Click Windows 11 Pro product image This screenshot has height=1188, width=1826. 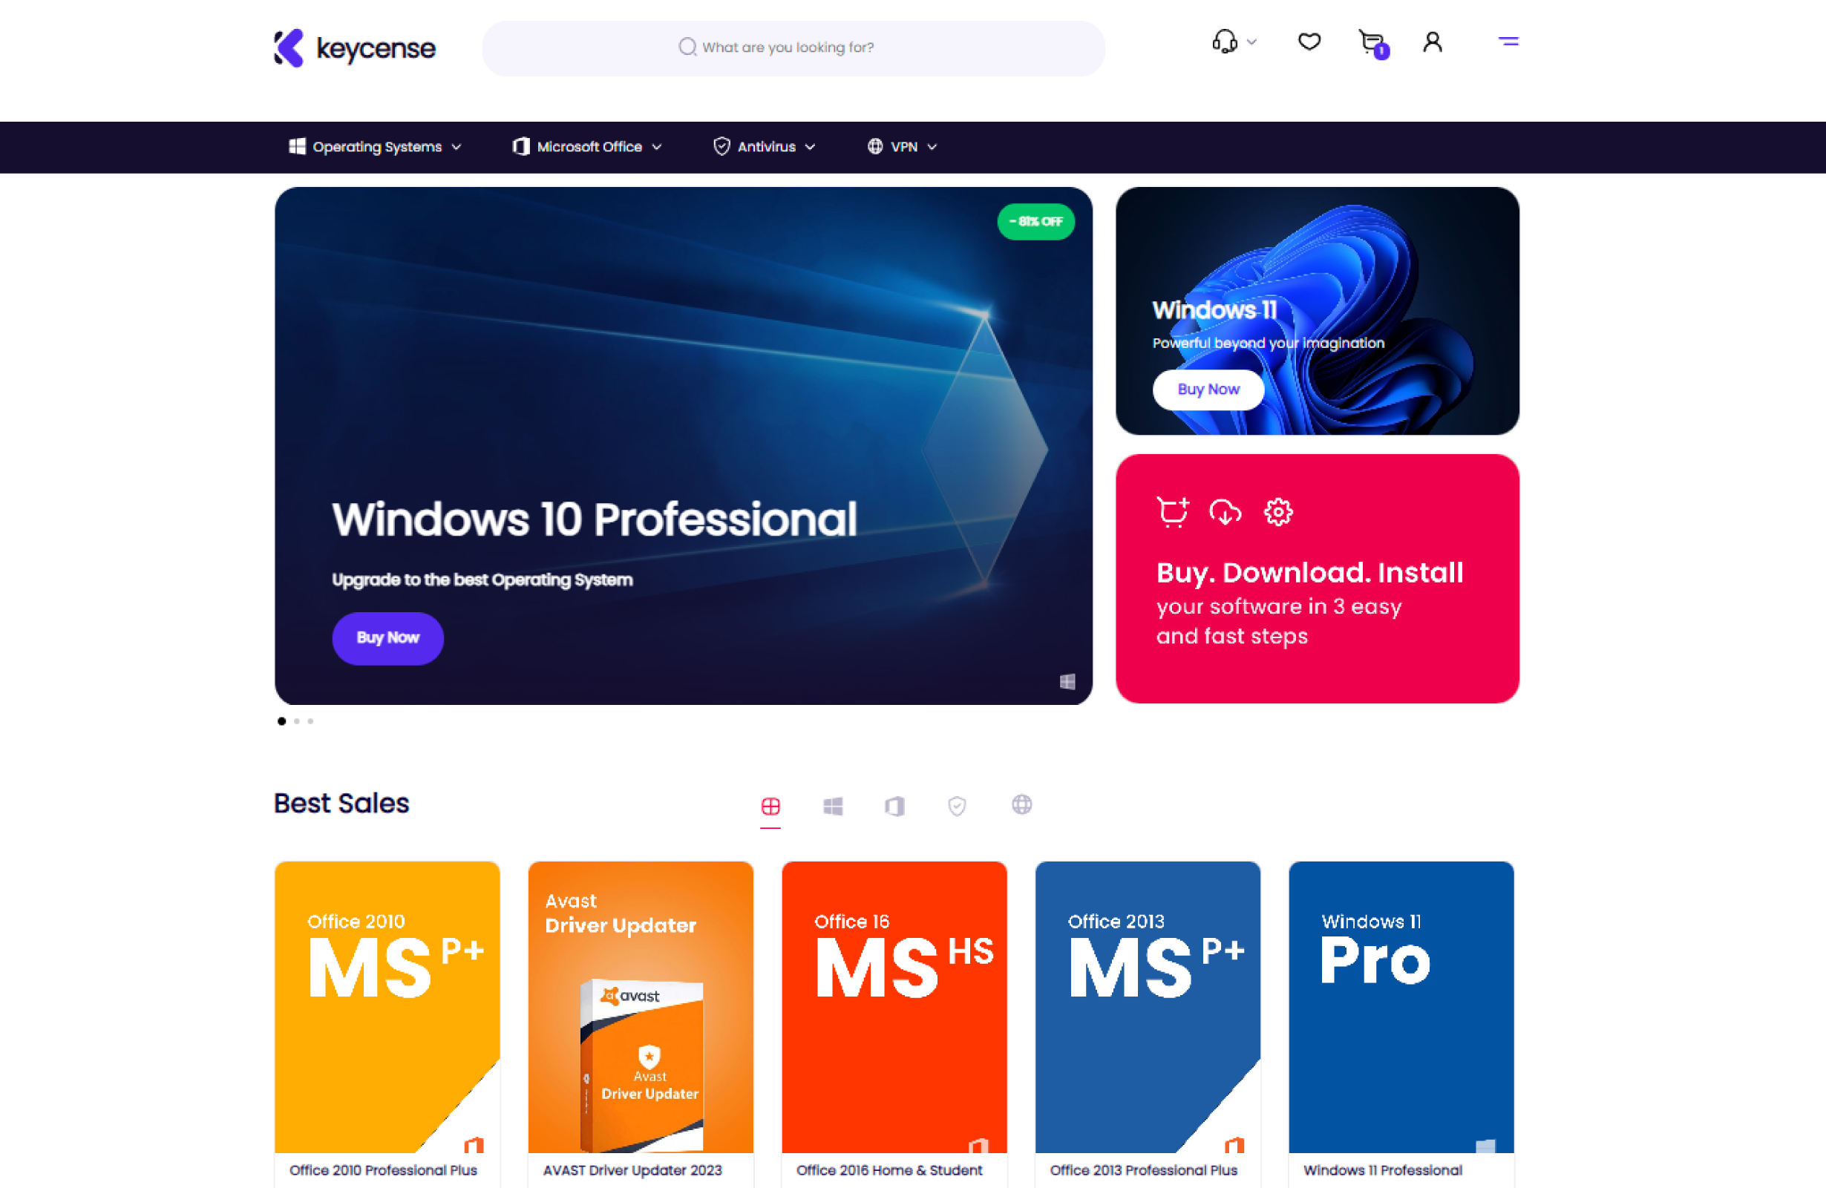tap(1401, 1007)
